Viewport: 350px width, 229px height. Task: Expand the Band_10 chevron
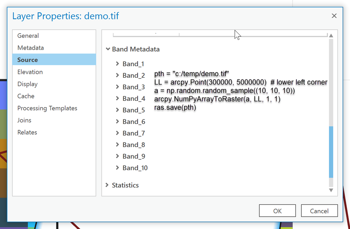(x=118, y=168)
